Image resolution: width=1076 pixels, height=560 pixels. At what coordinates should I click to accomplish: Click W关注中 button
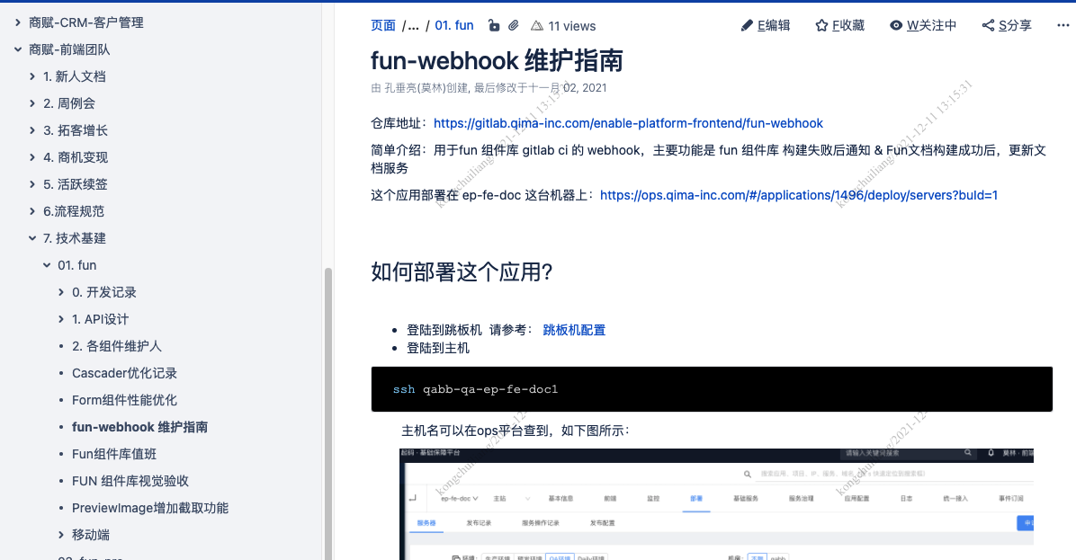(x=923, y=25)
